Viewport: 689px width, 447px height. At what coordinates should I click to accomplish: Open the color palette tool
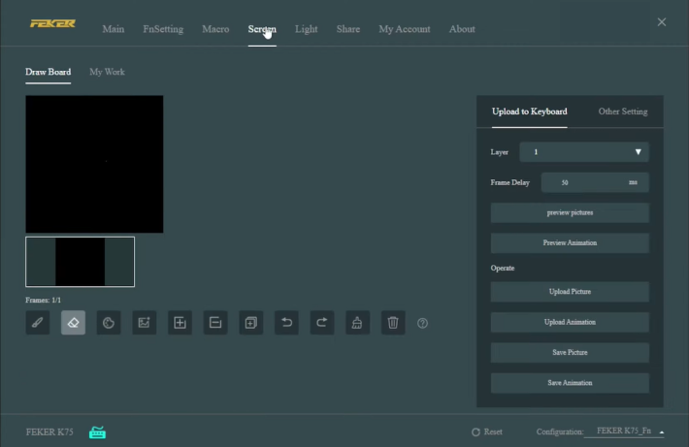109,323
